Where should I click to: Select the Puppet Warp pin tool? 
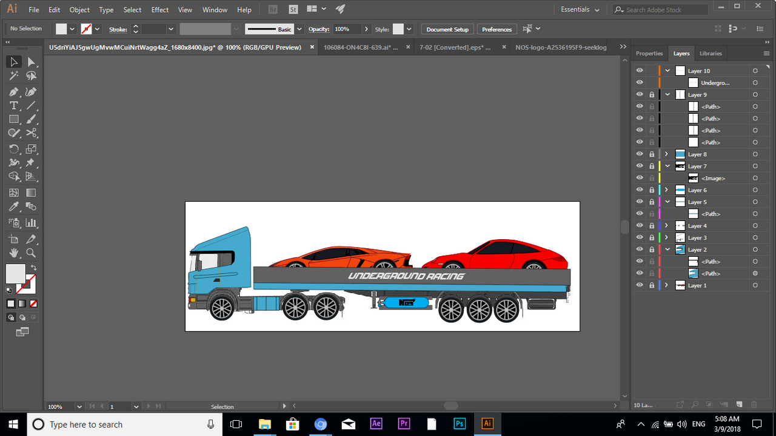[x=32, y=163]
